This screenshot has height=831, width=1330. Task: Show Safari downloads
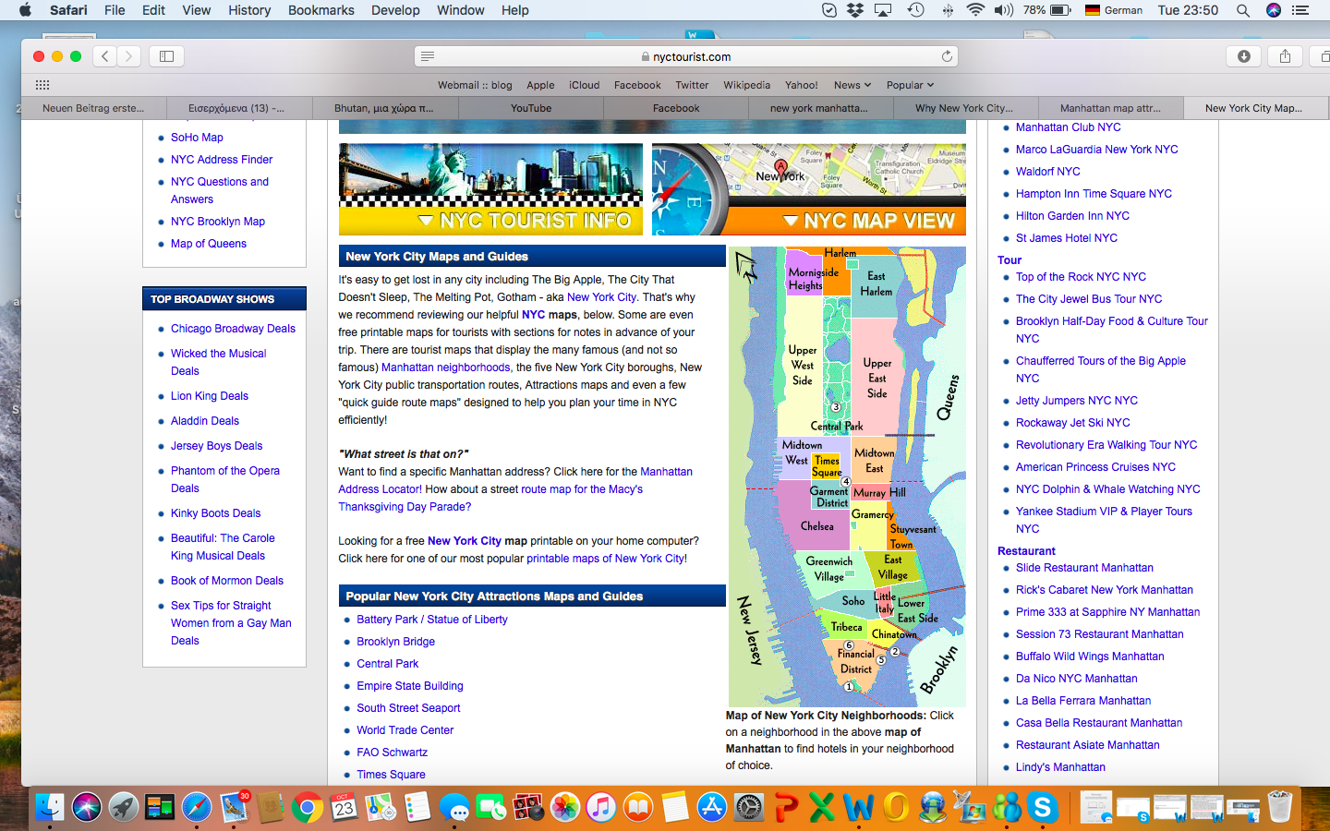[x=1244, y=56]
